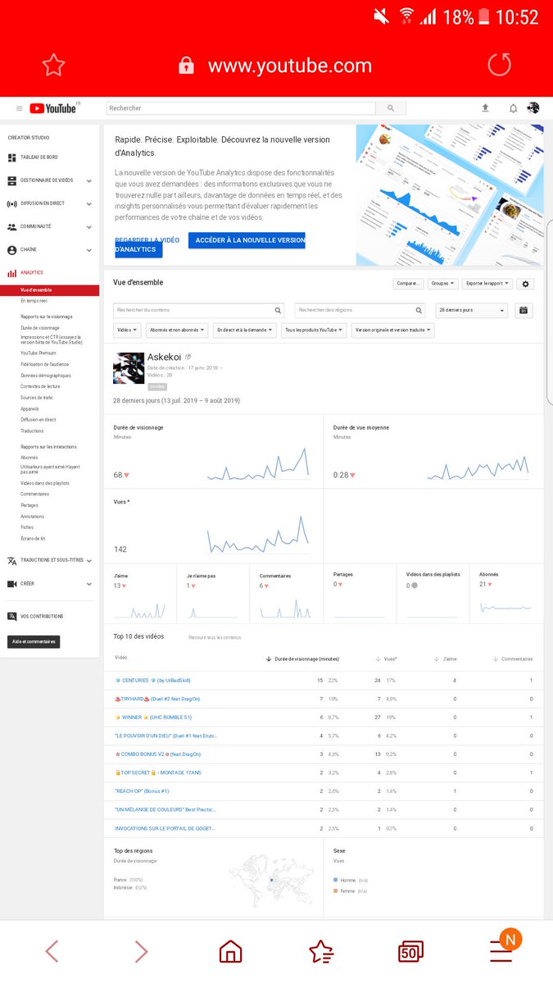Click the Analytics bar-chart icon
553x984 pixels.
point(12,273)
